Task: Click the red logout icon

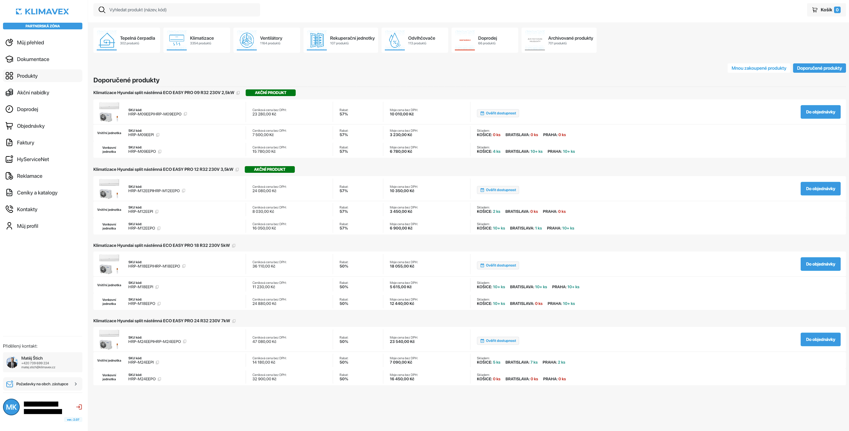Action: (79, 407)
